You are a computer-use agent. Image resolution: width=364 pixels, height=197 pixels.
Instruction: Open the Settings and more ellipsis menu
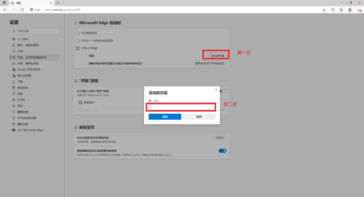(x=359, y=10)
